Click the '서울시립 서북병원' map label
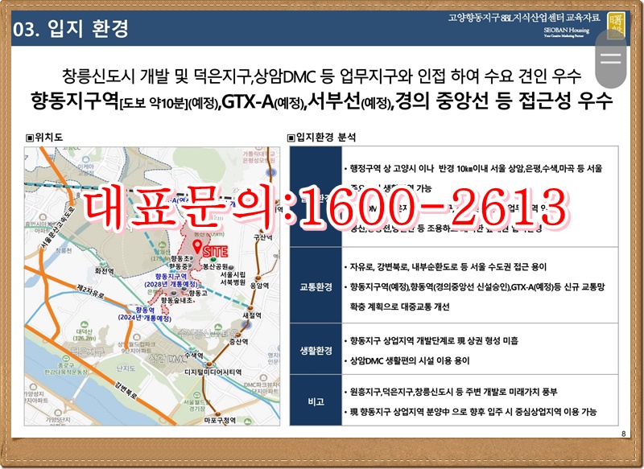 [x=233, y=278]
